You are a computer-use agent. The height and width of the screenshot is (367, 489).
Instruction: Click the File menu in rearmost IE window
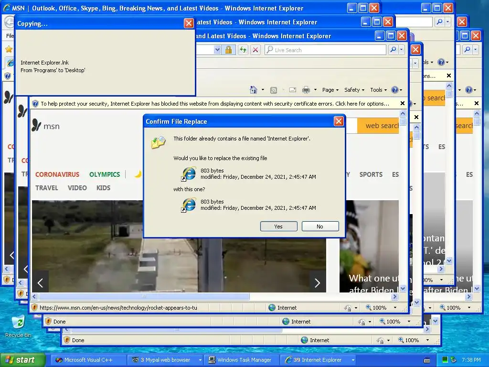10,36
